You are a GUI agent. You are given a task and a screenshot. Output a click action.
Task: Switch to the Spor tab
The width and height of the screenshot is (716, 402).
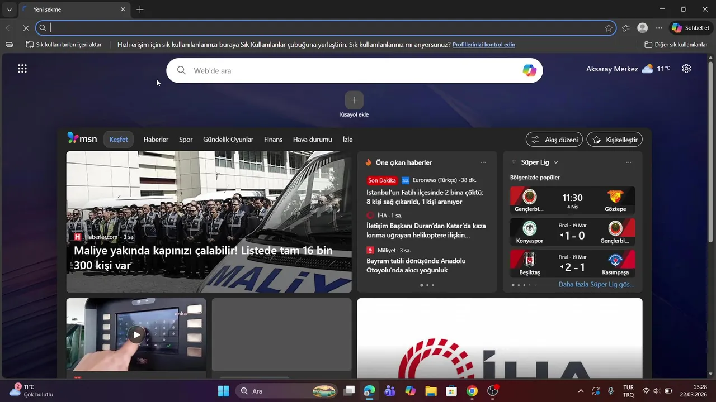pos(186,140)
